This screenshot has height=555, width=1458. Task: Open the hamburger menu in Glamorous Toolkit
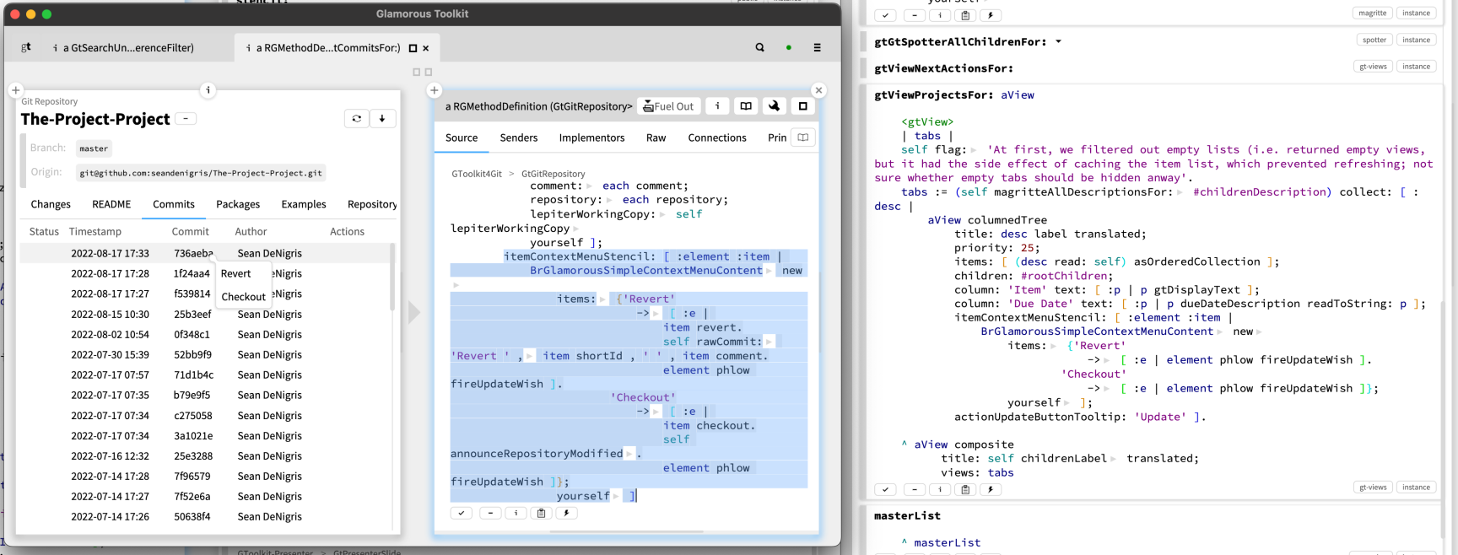point(817,48)
